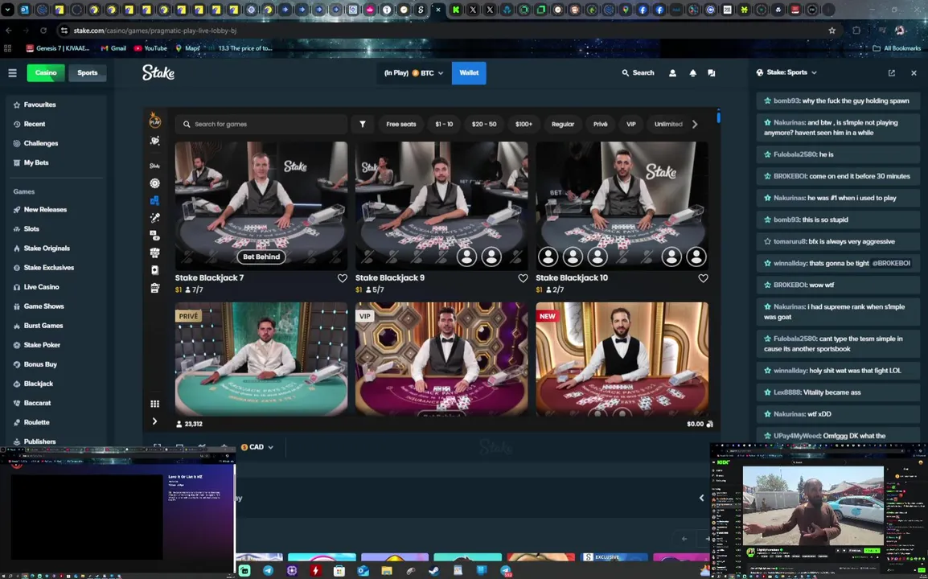Screen dimensions: 928x579
Task: Click Bet Behind on Stake Blackjack 7
Action: tap(261, 257)
